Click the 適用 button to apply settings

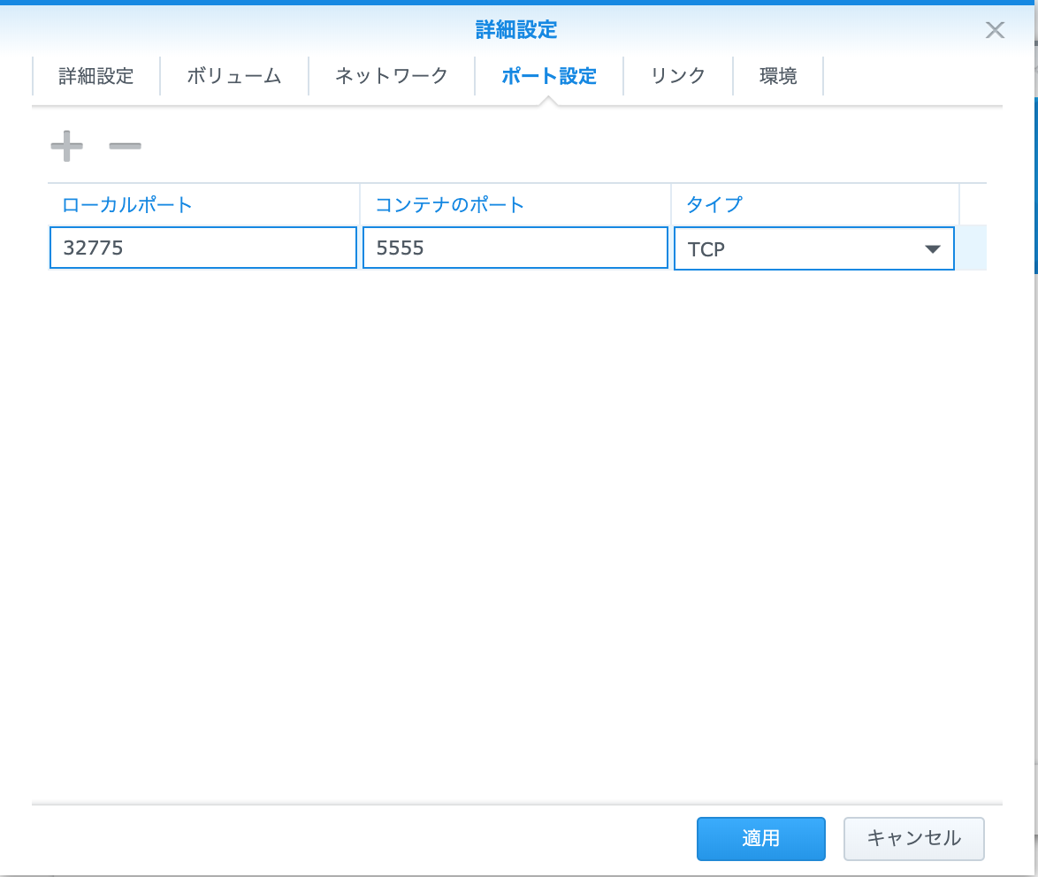pos(760,838)
